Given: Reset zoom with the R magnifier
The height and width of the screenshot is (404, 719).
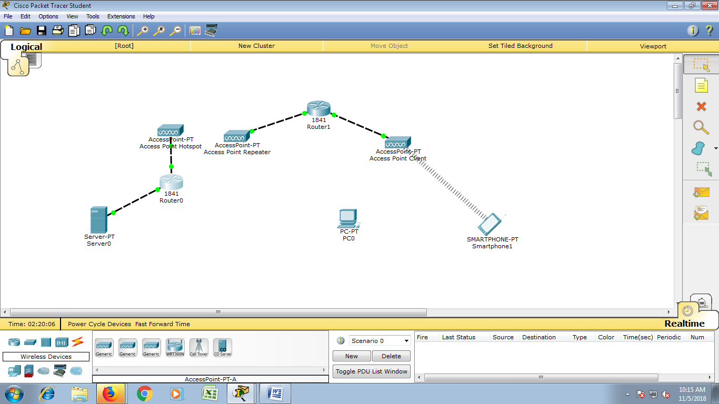Looking at the screenshot, I should click(159, 31).
